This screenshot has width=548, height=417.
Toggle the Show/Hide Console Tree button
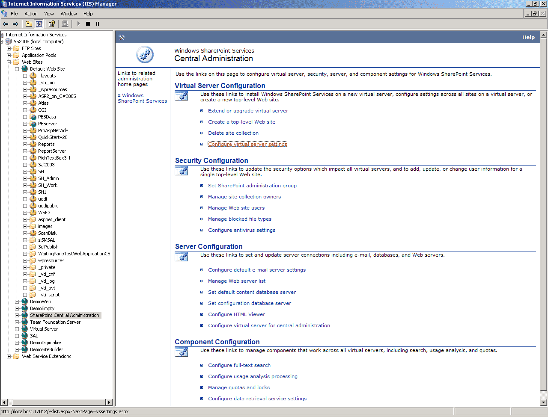(x=39, y=24)
